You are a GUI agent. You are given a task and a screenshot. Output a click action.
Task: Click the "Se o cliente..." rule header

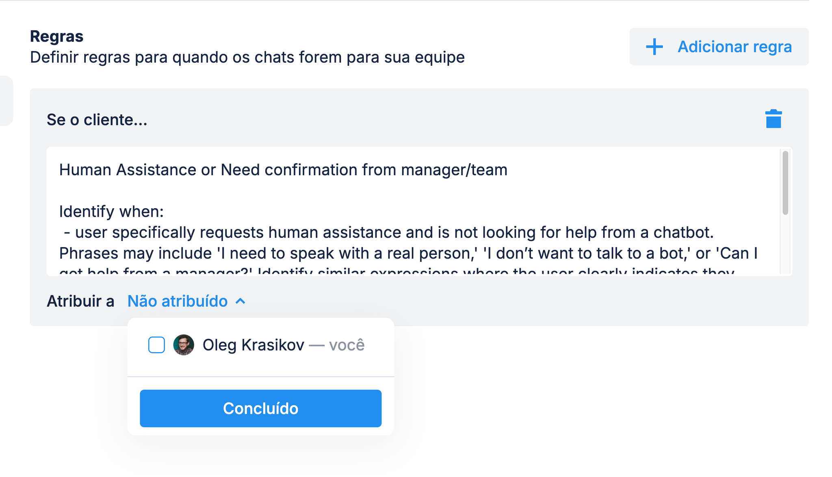(x=97, y=120)
